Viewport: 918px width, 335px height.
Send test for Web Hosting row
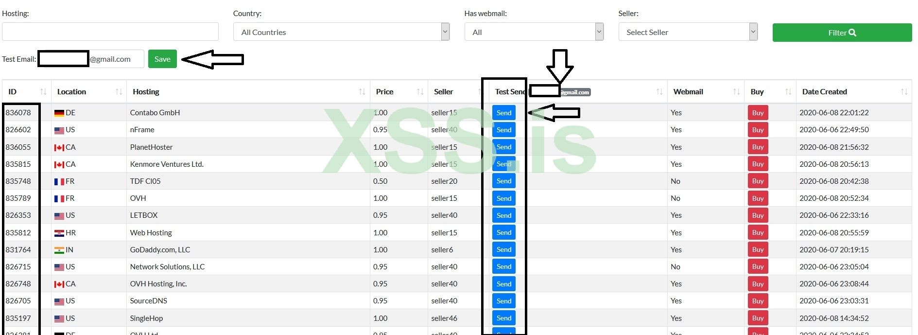click(504, 232)
